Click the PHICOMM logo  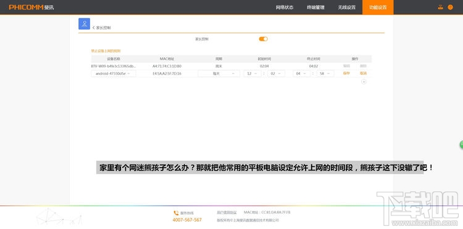click(31, 7)
